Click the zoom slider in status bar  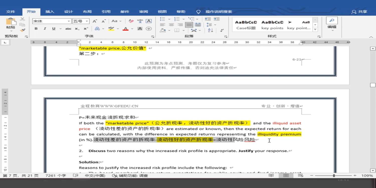[334, 176]
